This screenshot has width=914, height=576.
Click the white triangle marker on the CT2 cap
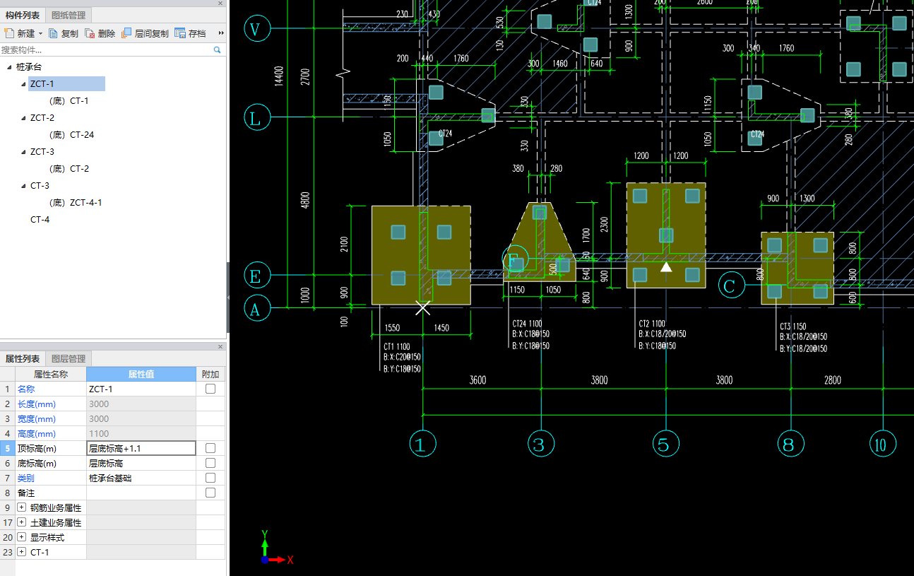click(x=666, y=267)
